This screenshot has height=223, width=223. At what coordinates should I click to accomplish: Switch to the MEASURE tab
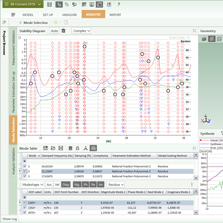[x=70, y=15]
